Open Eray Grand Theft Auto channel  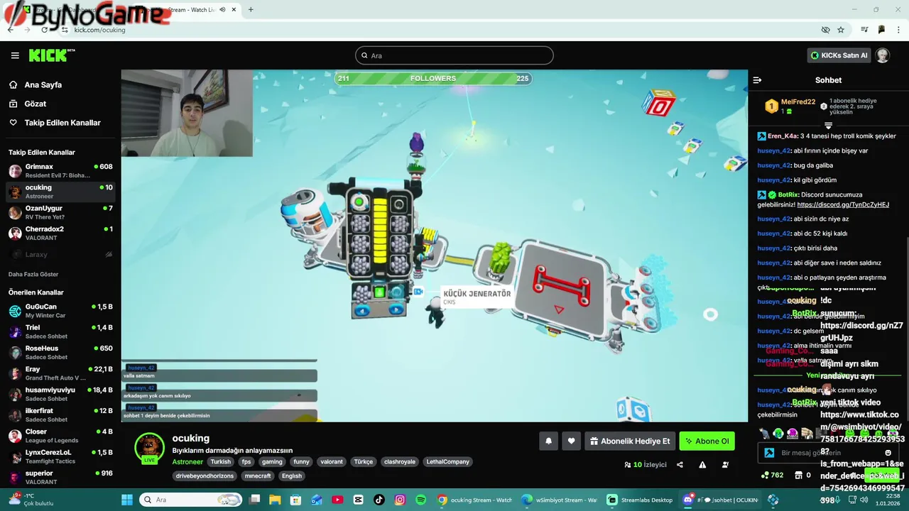pos(60,373)
